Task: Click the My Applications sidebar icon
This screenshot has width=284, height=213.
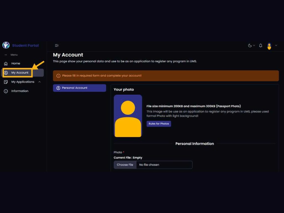Action: [x=6, y=82]
